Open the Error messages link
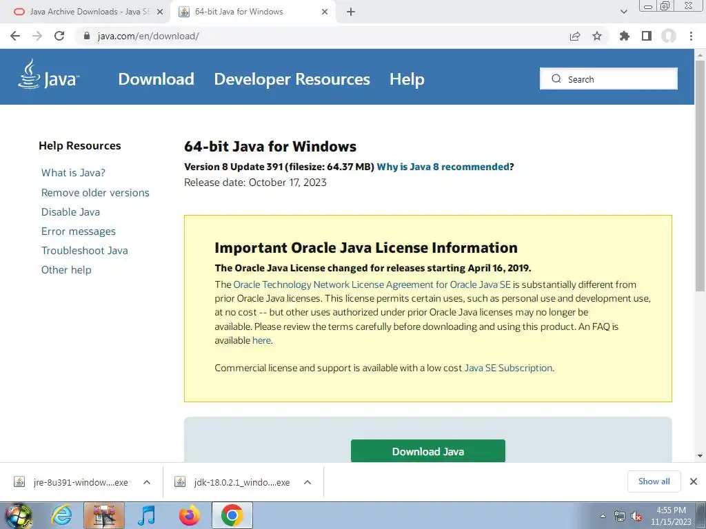706x529 pixels. 79,231
